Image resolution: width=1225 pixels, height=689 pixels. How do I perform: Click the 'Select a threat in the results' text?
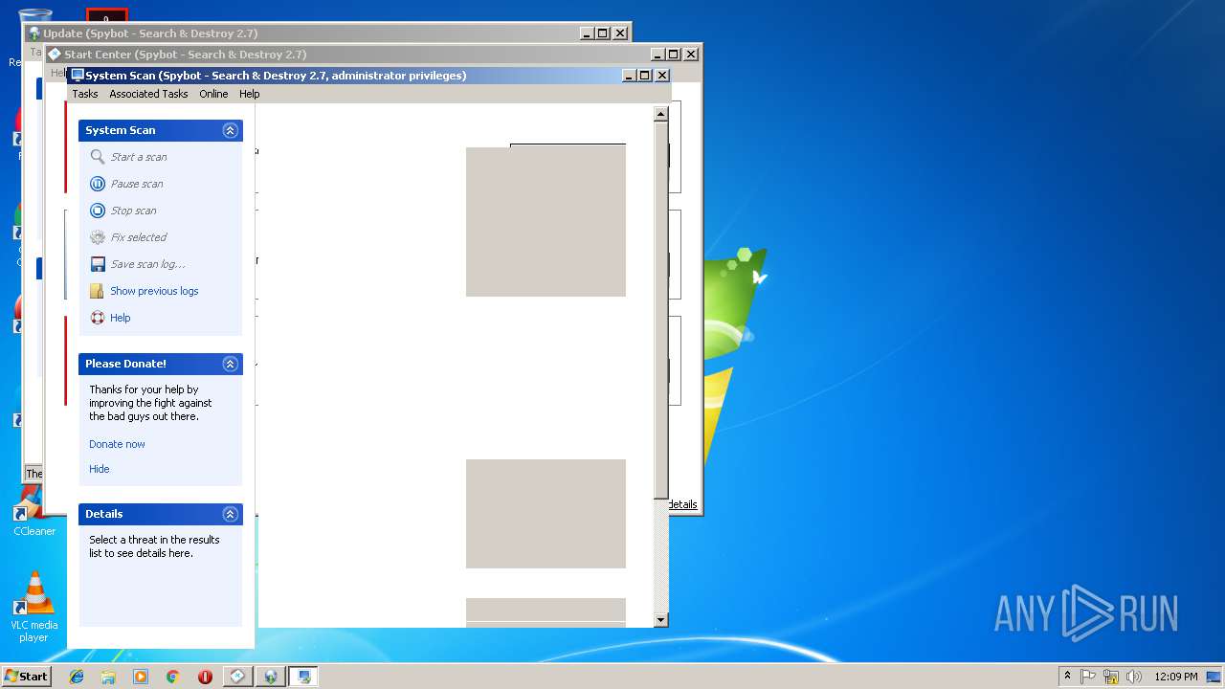tap(154, 546)
